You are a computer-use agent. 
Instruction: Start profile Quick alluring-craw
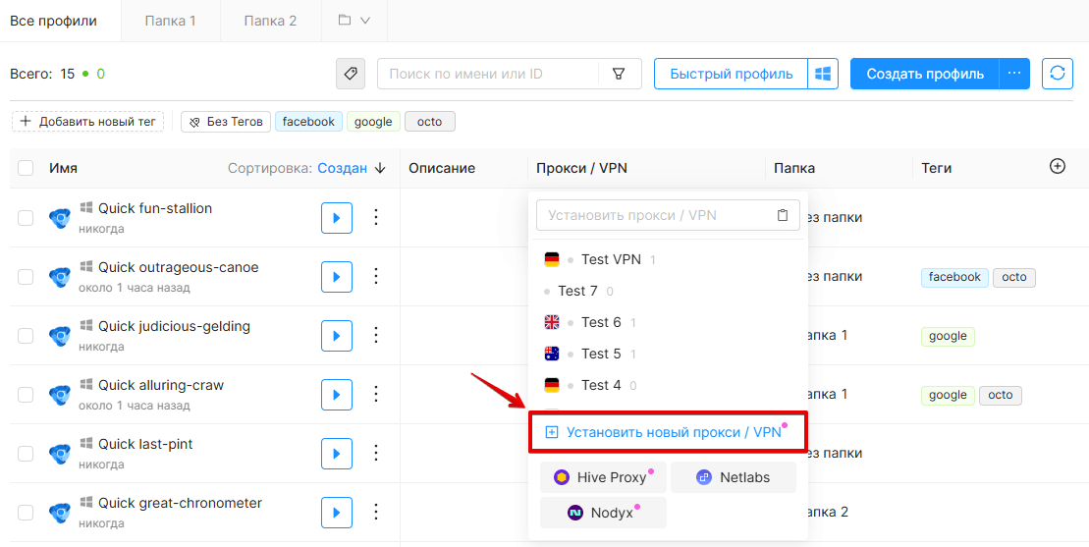[x=337, y=395]
